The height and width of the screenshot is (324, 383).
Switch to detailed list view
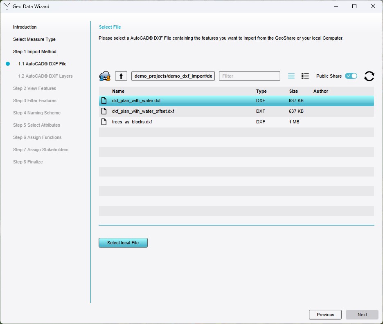[305, 76]
